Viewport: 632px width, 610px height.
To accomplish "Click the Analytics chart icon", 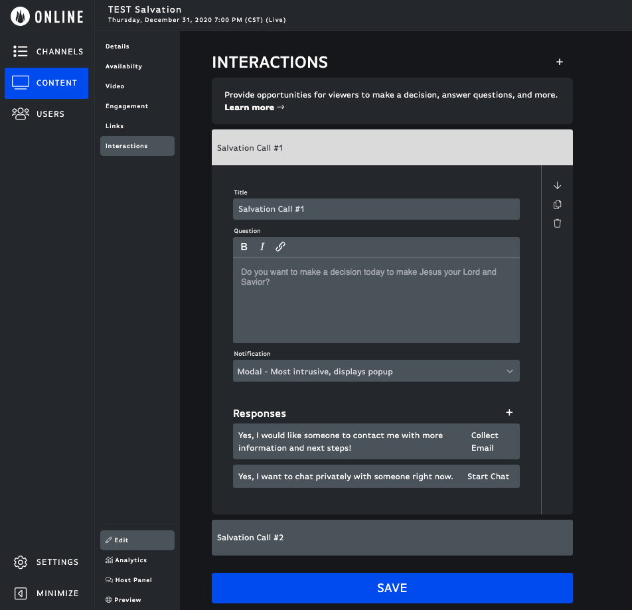I will tap(109, 560).
